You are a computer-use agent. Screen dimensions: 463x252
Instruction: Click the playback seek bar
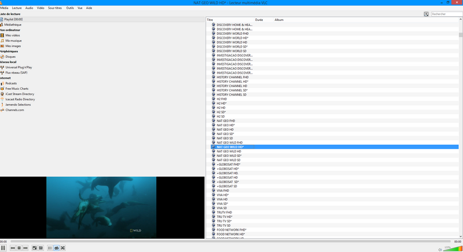(230, 242)
